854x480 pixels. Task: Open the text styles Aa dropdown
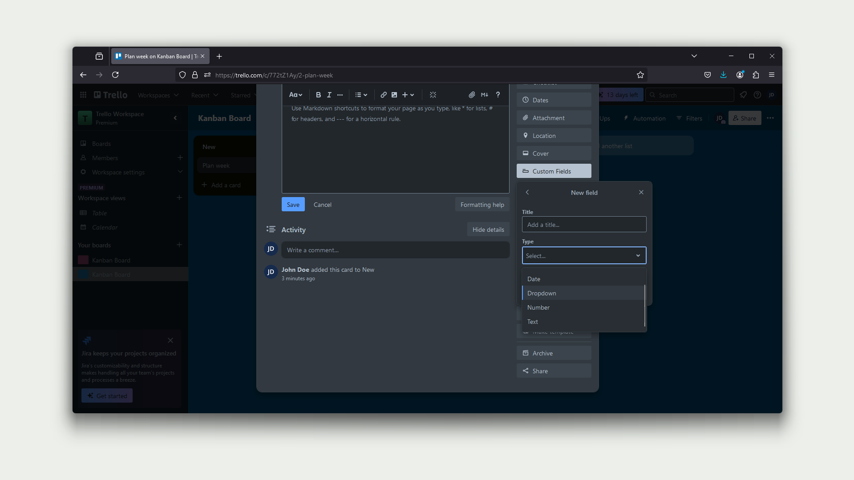(x=295, y=95)
